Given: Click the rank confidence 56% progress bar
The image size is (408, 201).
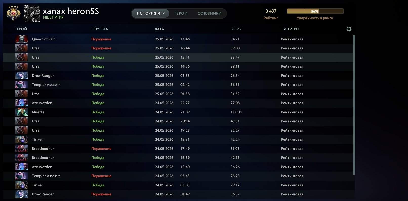Looking at the screenshot, I should tap(315, 11).
